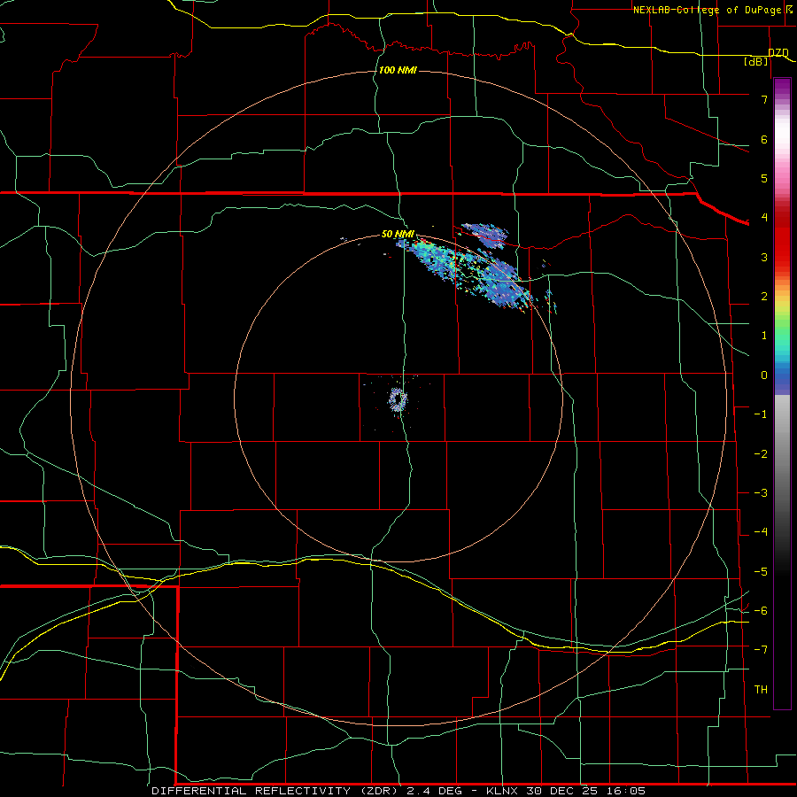Click the small detached echo patch beyond the 50 NMI ring

click(x=486, y=236)
